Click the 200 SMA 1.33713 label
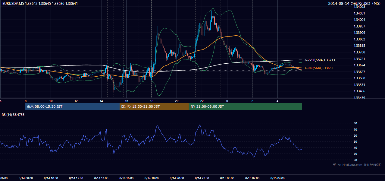 (320, 60)
